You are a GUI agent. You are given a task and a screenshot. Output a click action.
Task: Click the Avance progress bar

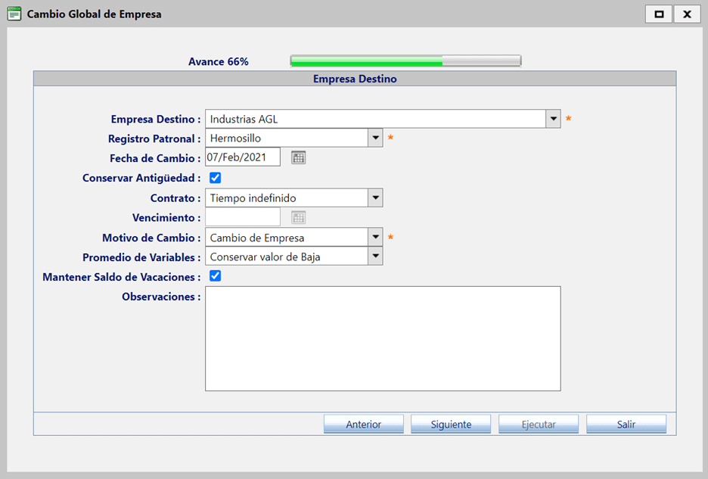pyautogui.click(x=405, y=61)
